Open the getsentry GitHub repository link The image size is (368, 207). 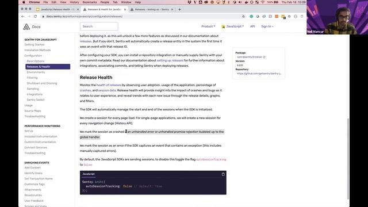pos(259,74)
